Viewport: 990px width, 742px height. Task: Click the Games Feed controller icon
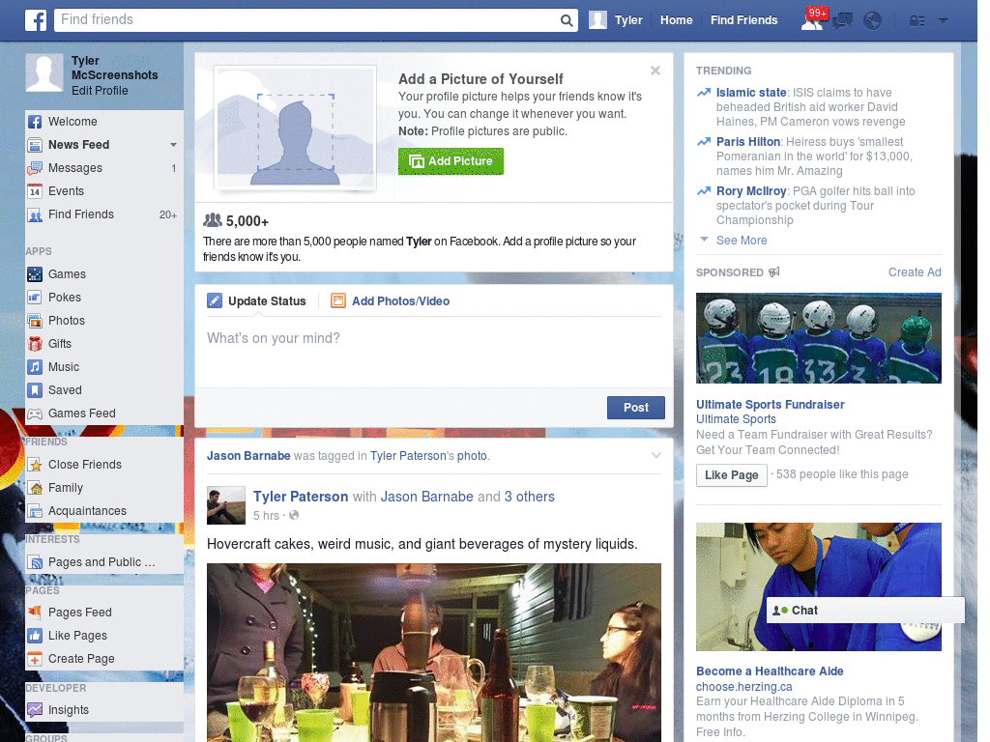tap(35, 414)
